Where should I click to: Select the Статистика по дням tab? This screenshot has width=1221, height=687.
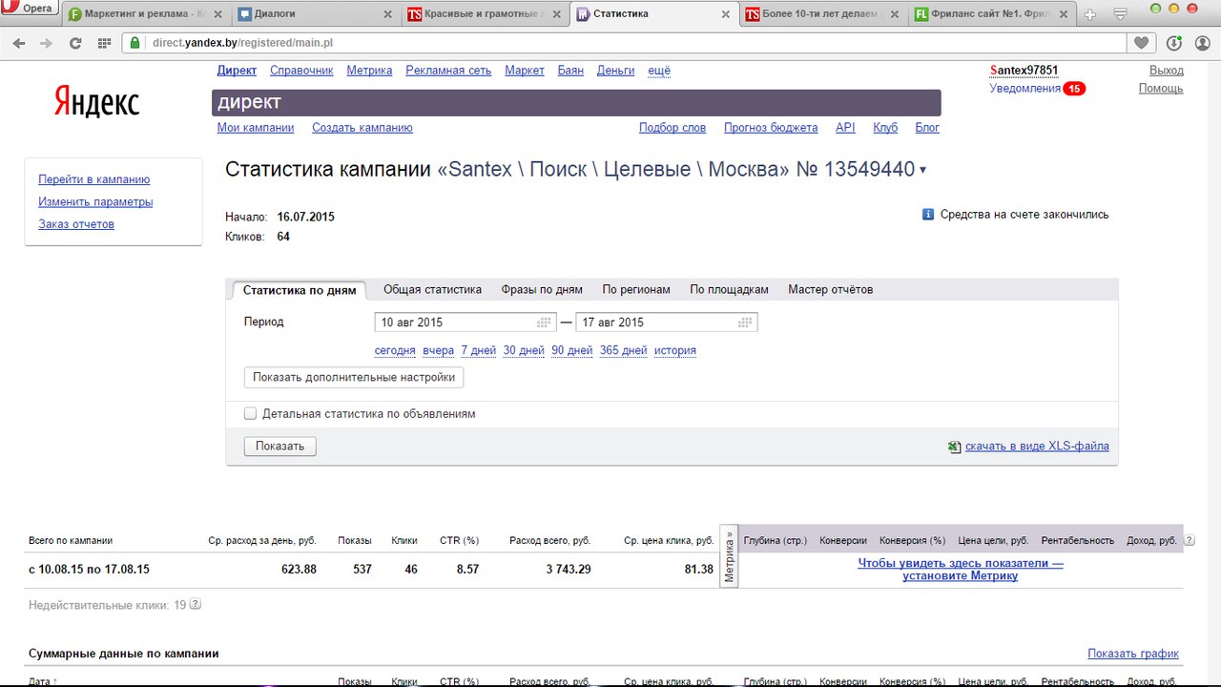coord(300,290)
